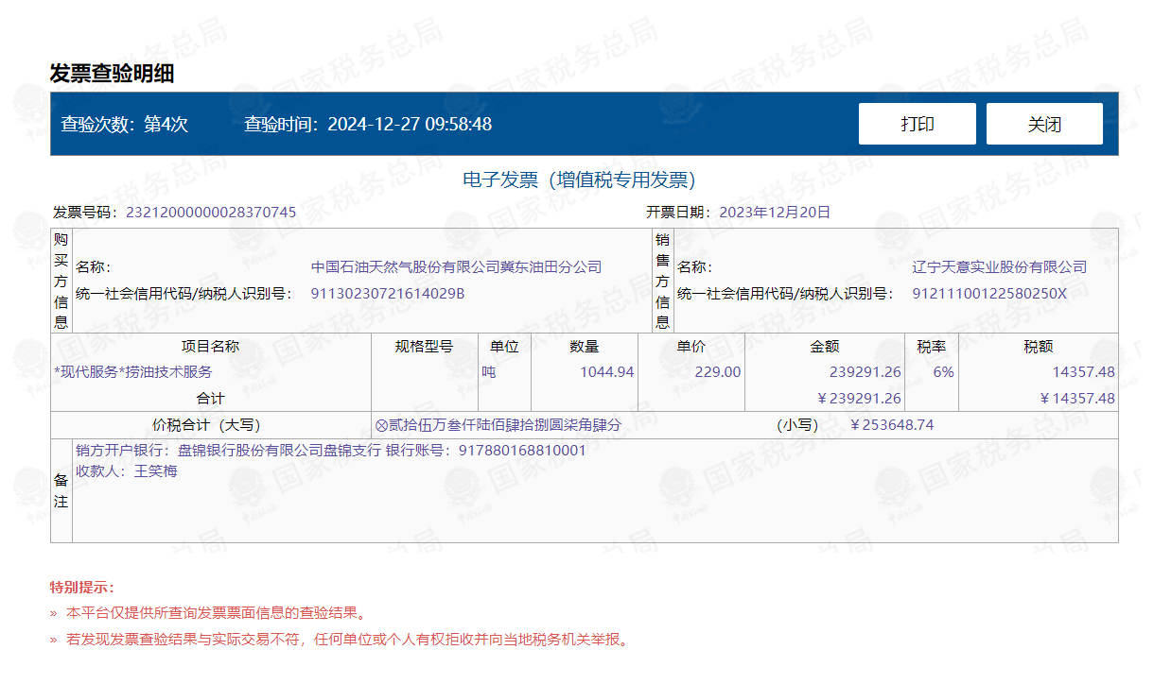The image size is (1154, 684).
Task: Click the 备注 remarks label
Action: tap(61, 491)
